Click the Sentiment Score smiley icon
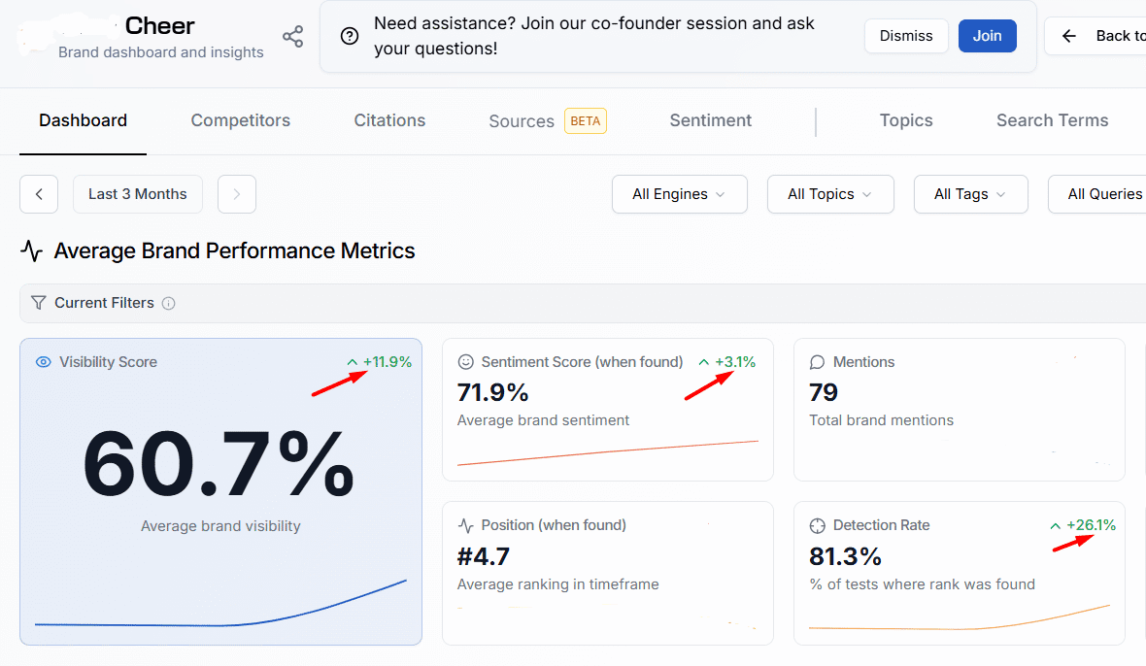The height and width of the screenshot is (666, 1146). pos(465,362)
